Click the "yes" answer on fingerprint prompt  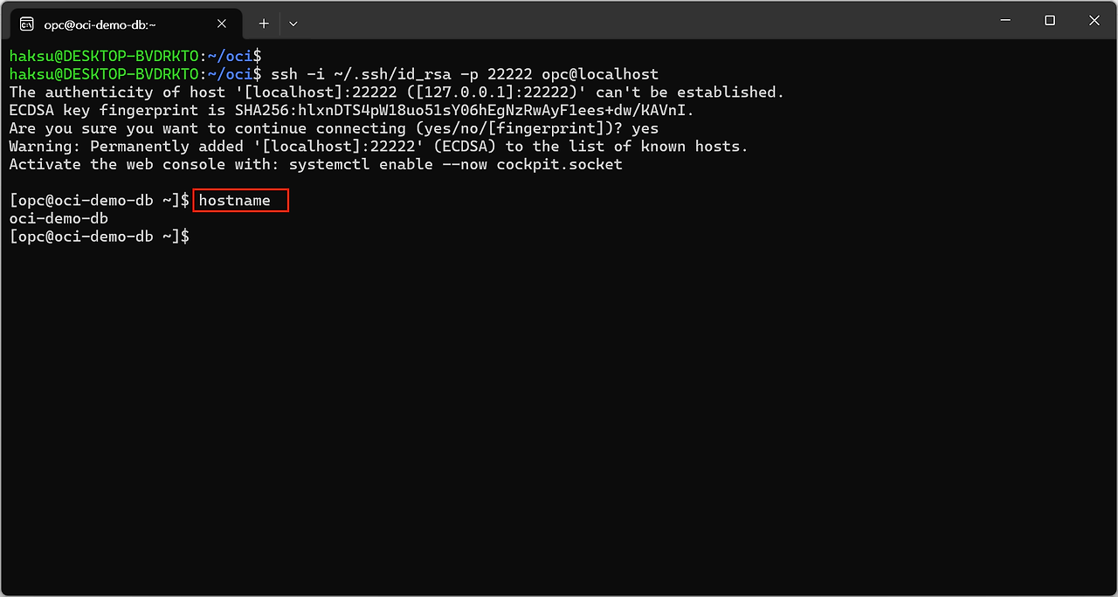click(x=645, y=128)
